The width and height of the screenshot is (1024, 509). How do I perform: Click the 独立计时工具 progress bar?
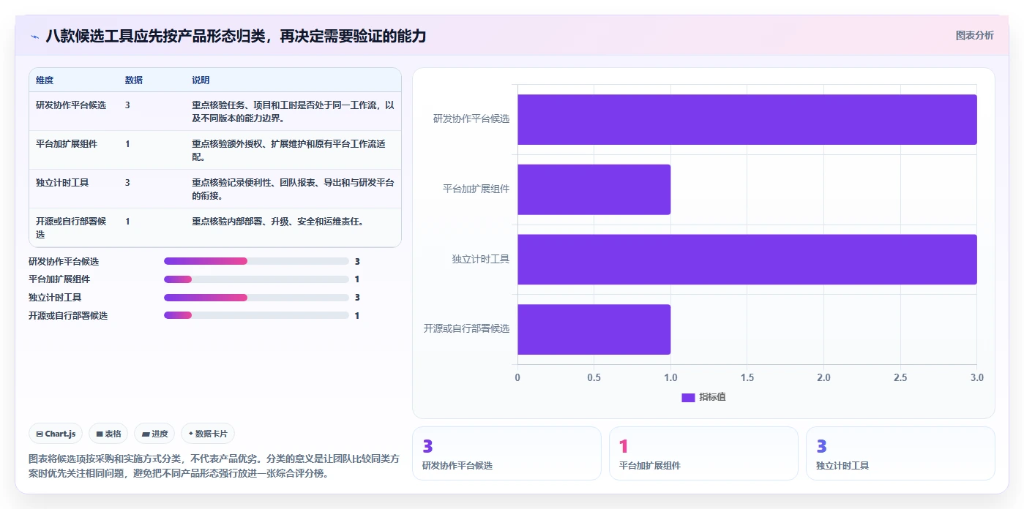(256, 298)
